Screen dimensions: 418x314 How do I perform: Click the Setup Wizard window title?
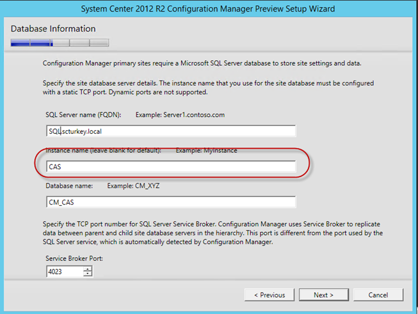tap(208, 8)
